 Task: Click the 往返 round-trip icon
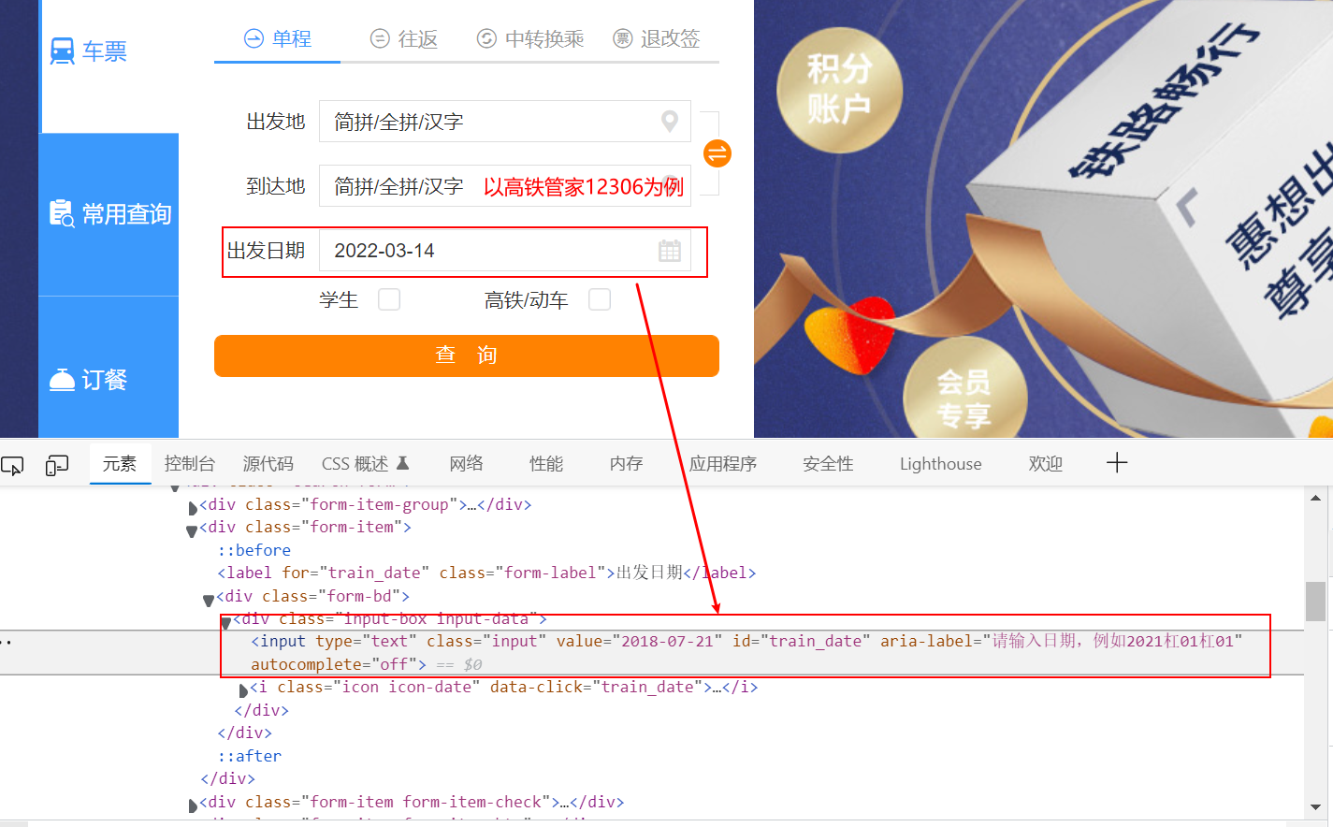[x=380, y=38]
